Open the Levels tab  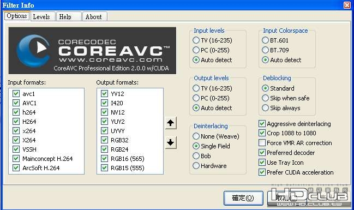click(43, 17)
